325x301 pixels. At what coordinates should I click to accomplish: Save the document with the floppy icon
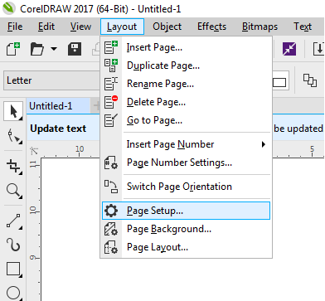click(x=75, y=49)
